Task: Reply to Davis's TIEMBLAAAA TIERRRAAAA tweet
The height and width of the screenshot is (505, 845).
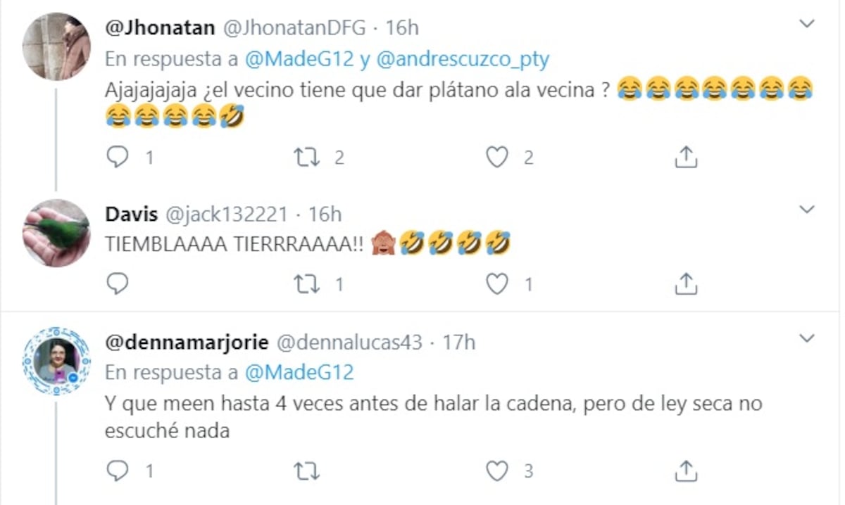Action: click(117, 284)
